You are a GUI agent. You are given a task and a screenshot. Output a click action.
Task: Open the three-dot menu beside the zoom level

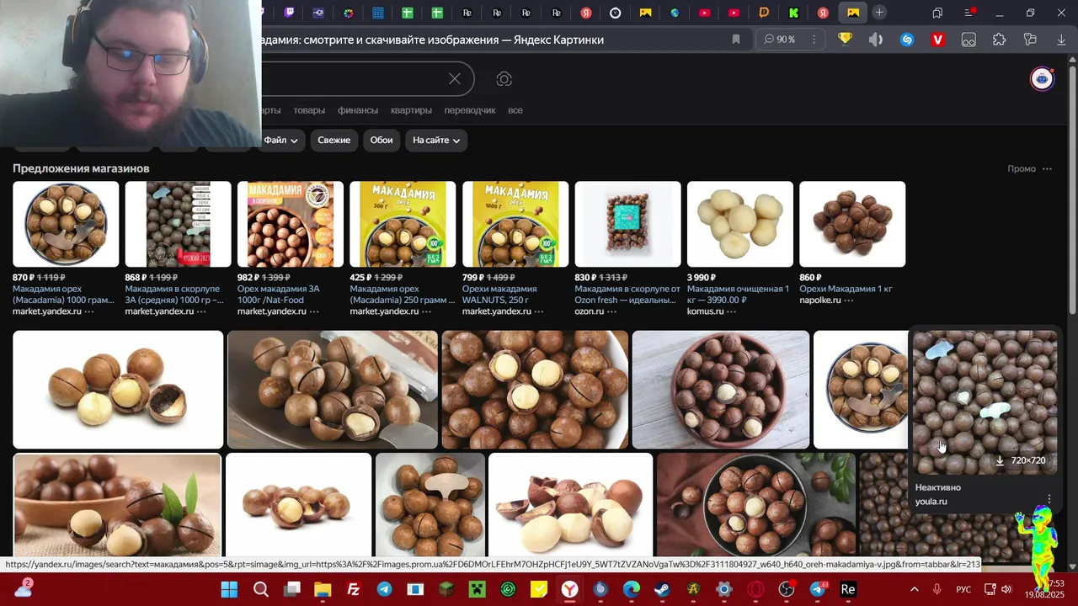[814, 40]
